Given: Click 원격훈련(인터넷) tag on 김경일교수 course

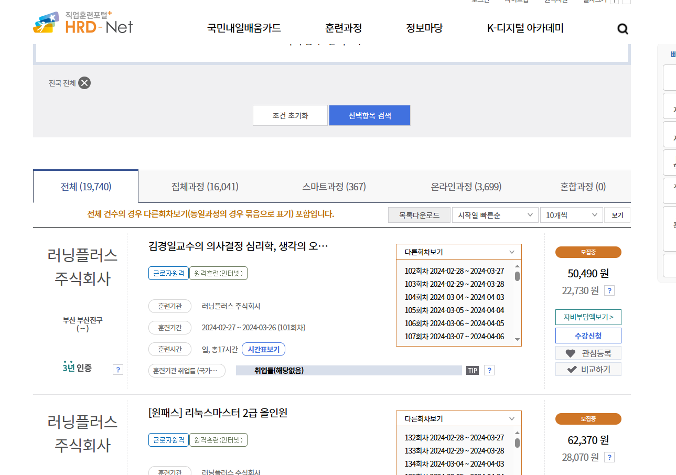Looking at the screenshot, I should tap(218, 273).
